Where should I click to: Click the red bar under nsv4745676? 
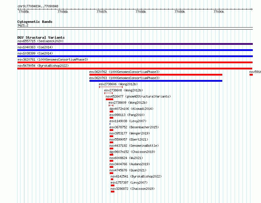[111, 173]
